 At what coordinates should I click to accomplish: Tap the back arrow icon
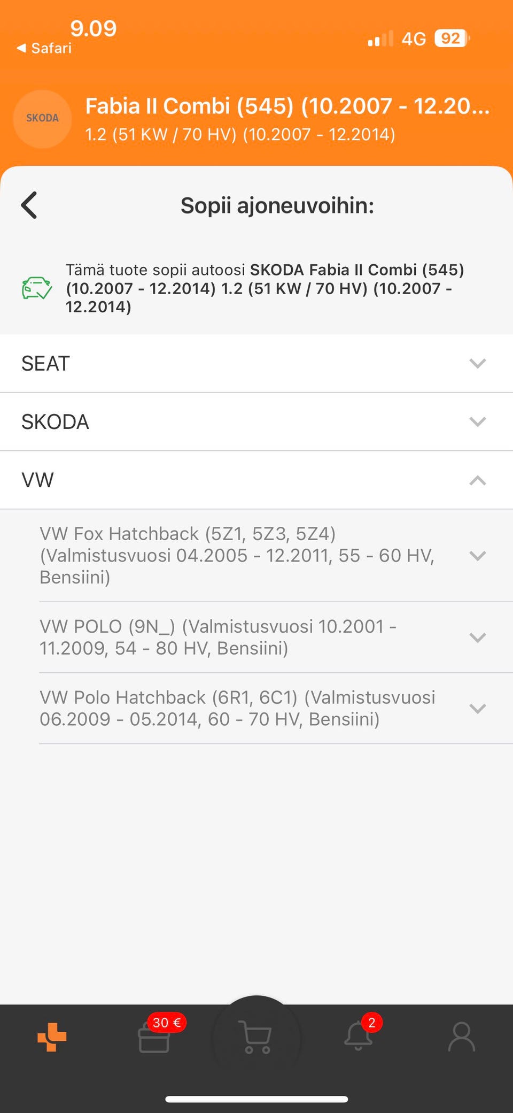click(30, 205)
